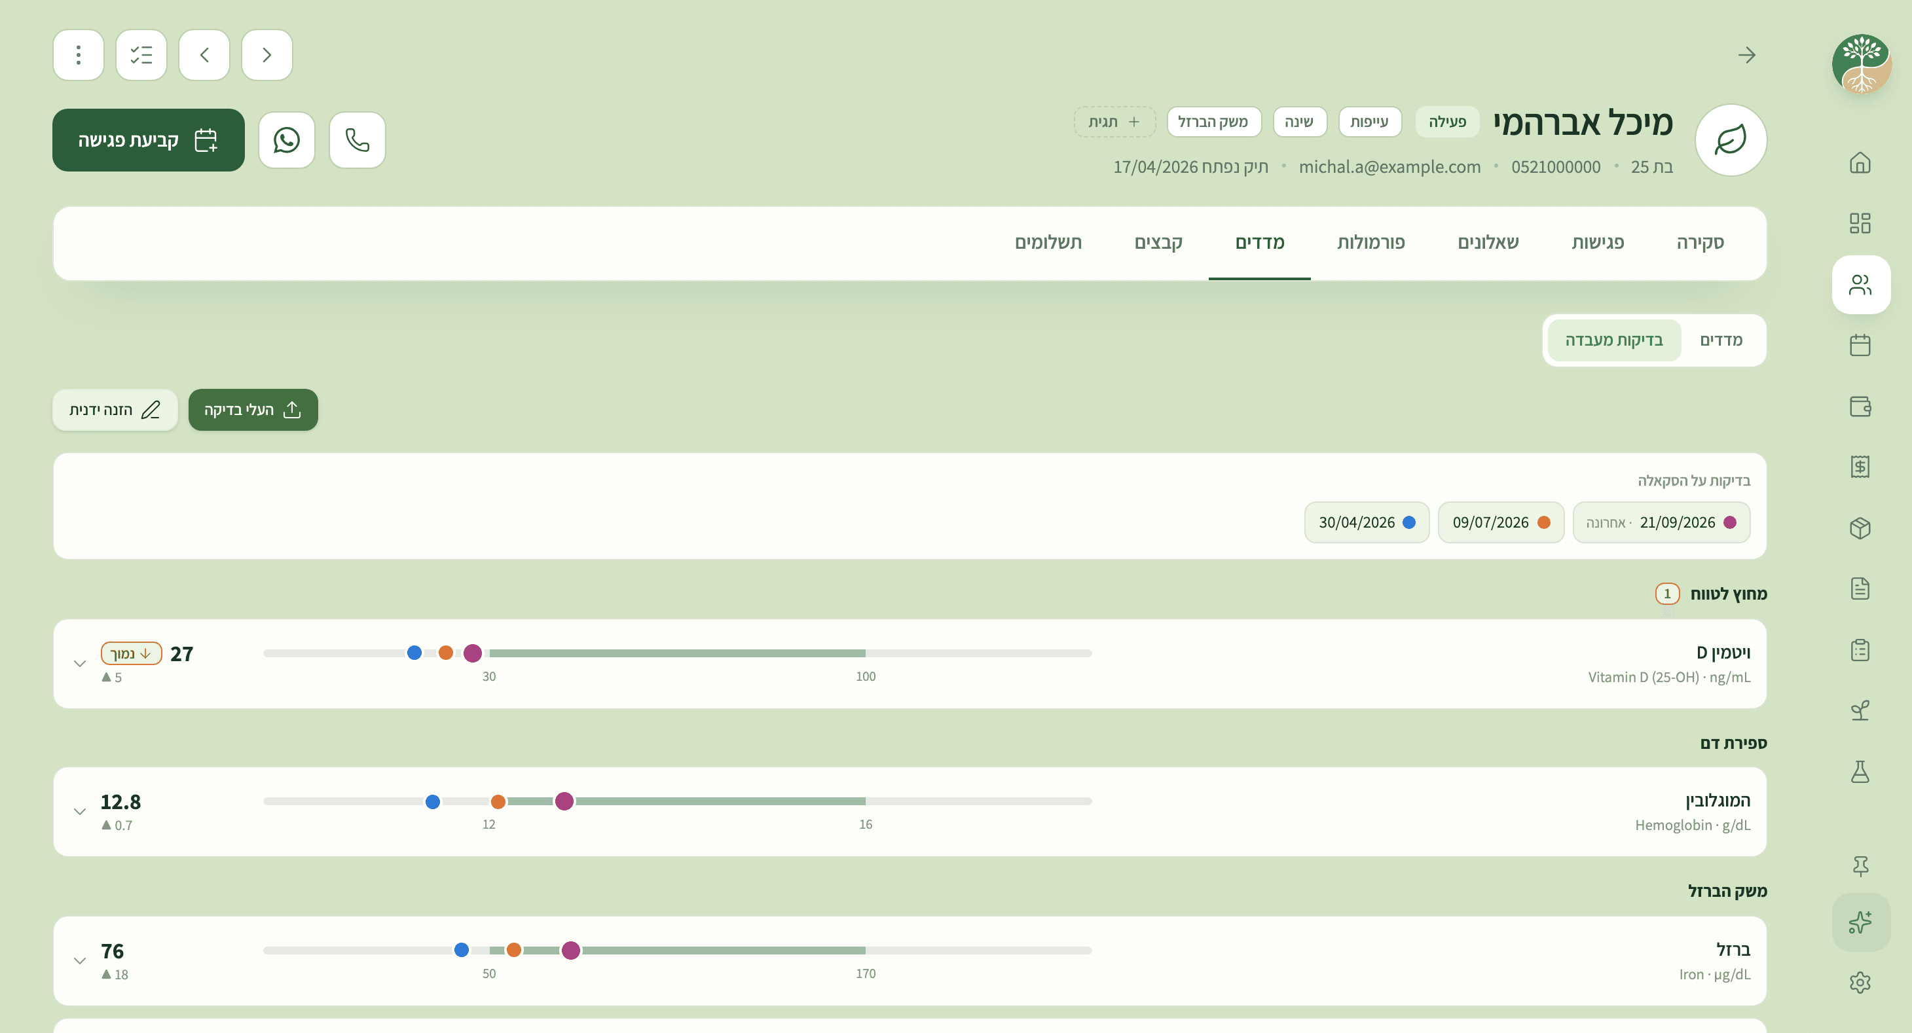Open the פורמולות tab

[1371, 243]
